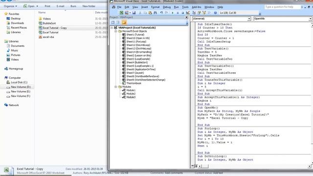Click View Code icon in Project panel
This screenshot has height=176, width=313.
113,22
